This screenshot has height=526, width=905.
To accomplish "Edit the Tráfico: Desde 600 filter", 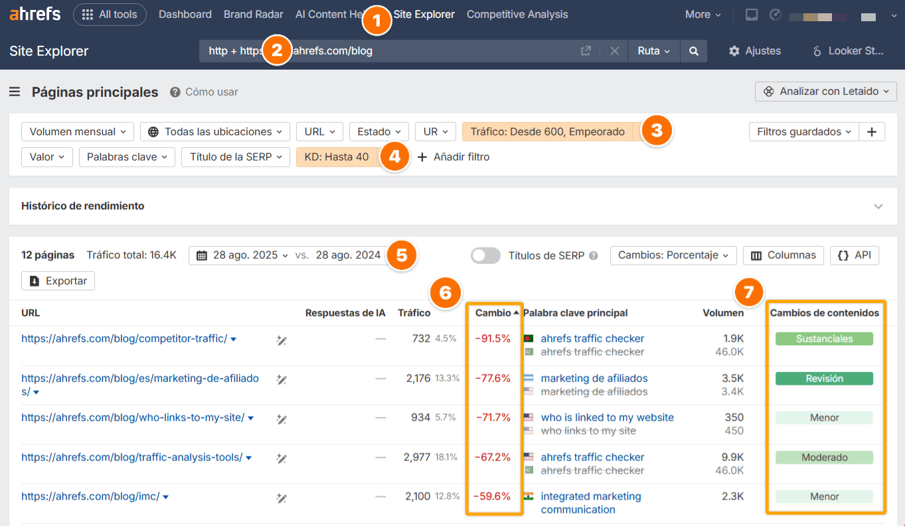I will tap(548, 131).
